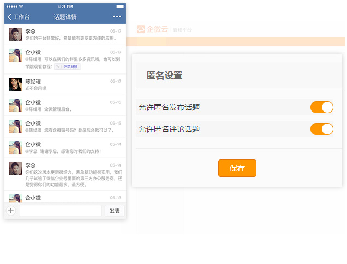Open 企小微 avatar on 05-17 reply
Screen dimensions: 347x264
(15, 56)
